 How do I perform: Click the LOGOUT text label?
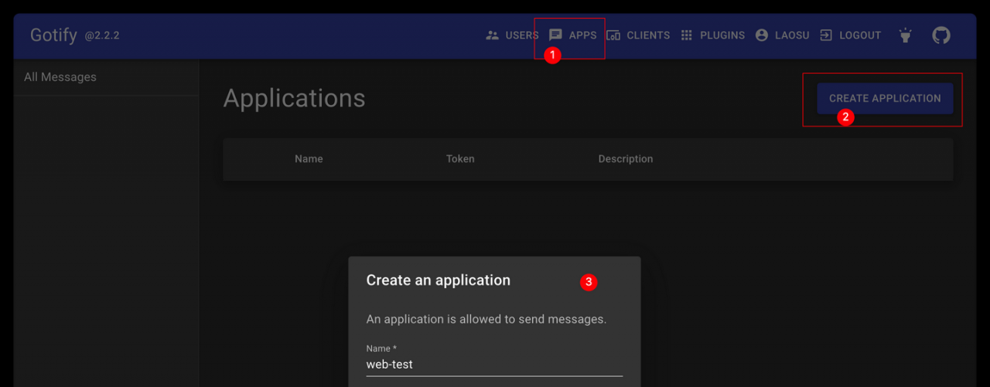[x=860, y=36]
